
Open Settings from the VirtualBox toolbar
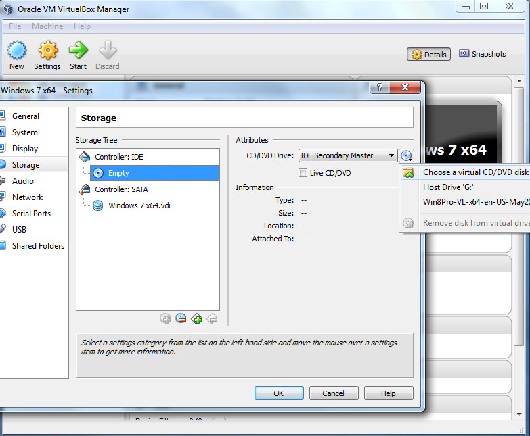coord(47,55)
